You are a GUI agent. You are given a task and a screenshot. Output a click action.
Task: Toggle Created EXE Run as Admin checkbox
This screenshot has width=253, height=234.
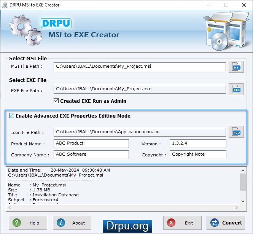[x=56, y=101]
